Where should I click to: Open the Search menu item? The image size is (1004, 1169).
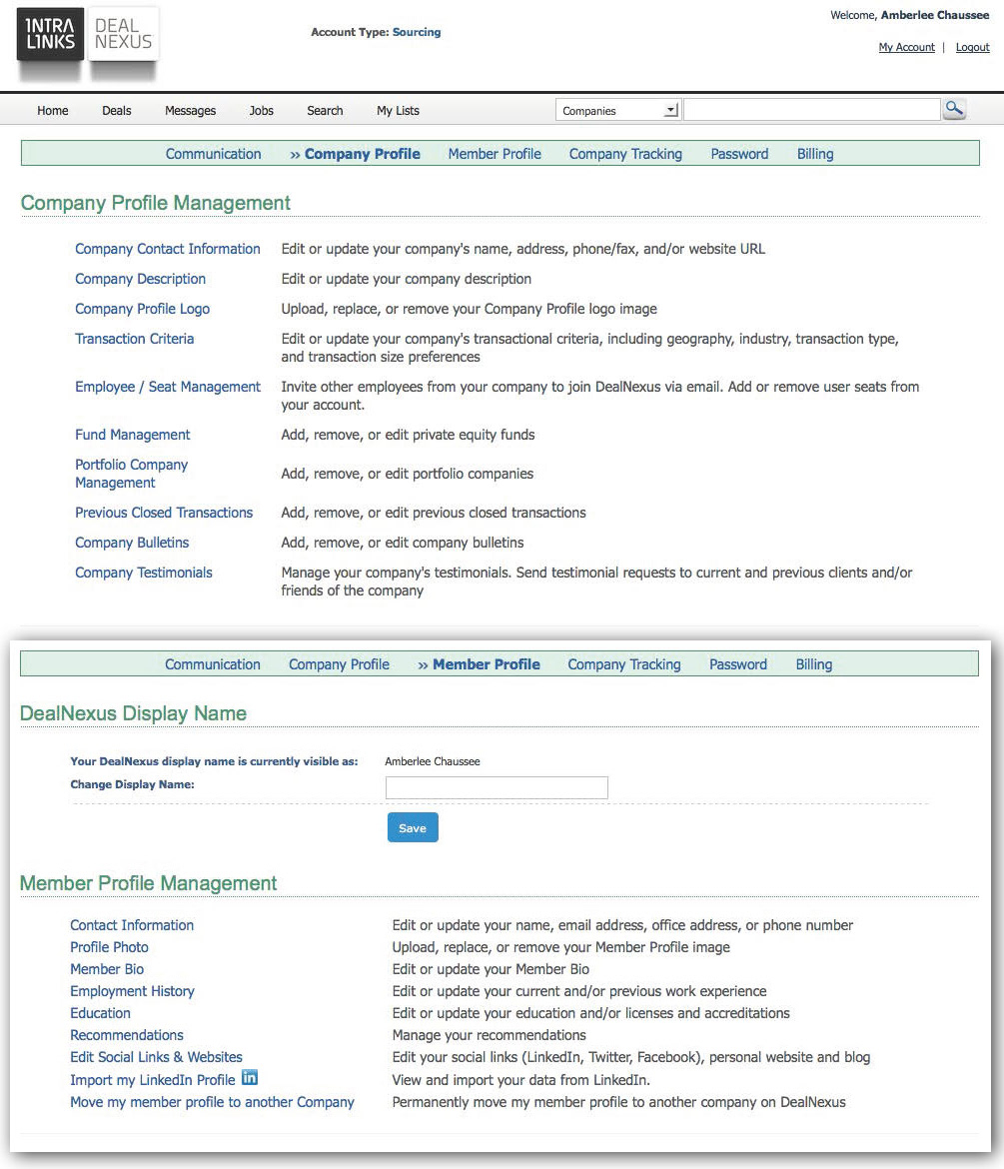[325, 110]
